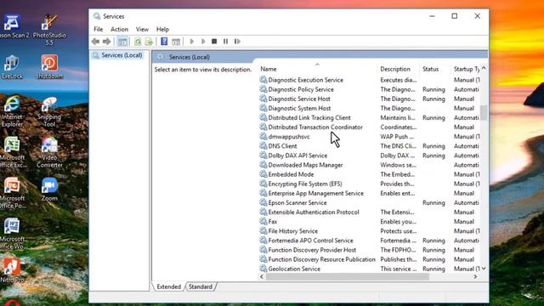Select Services (Local) in the console tree
Image resolution: width=544 pixels, height=306 pixels.
point(122,55)
